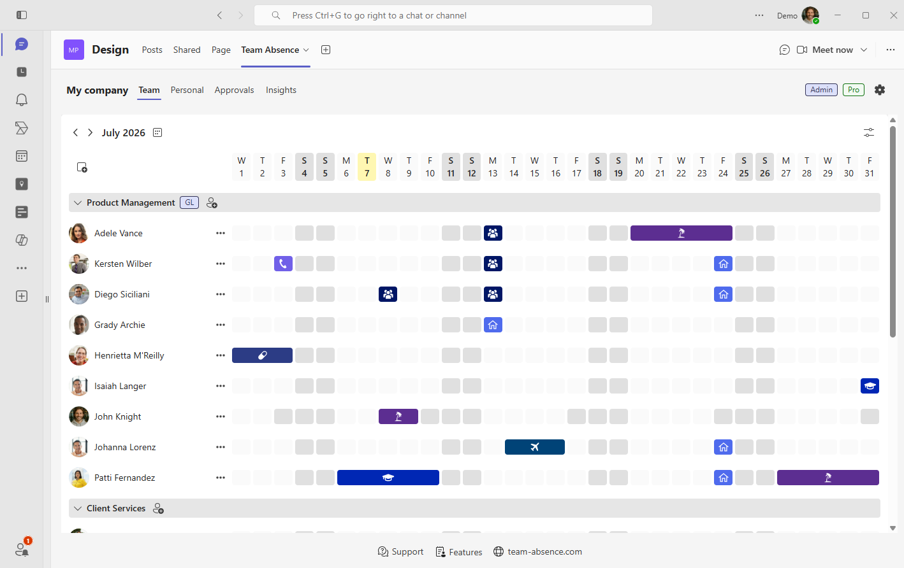904x568 pixels.
Task: Open the Features link
Action: (x=458, y=551)
